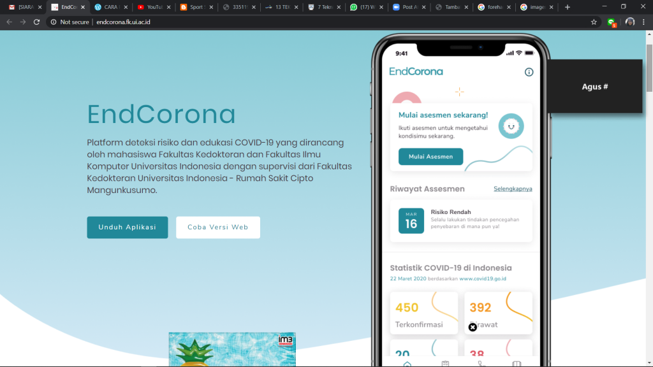Open the green chat extension icon

tap(612, 22)
